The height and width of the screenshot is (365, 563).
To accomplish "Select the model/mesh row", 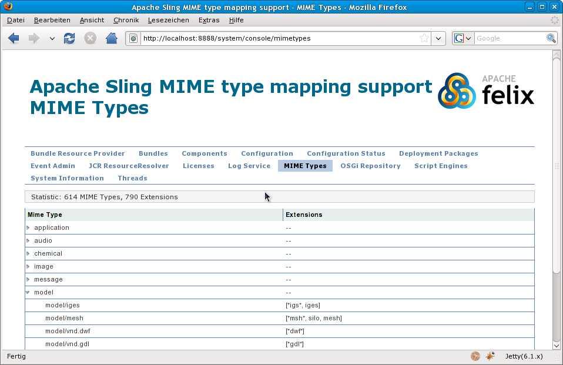I will (280, 319).
